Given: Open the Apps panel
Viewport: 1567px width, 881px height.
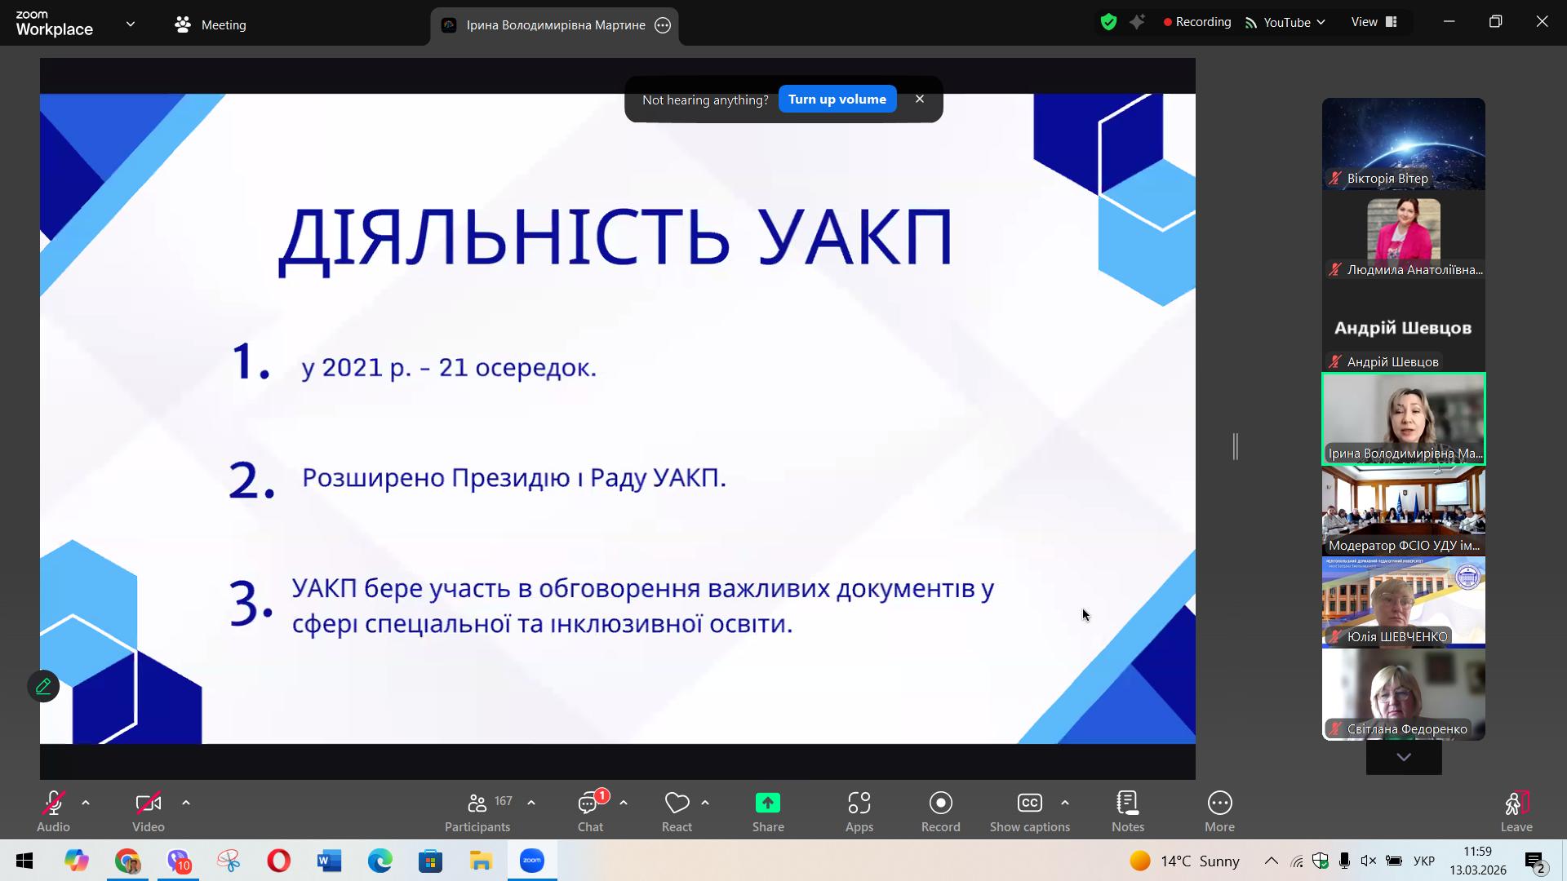Looking at the screenshot, I should click(859, 812).
